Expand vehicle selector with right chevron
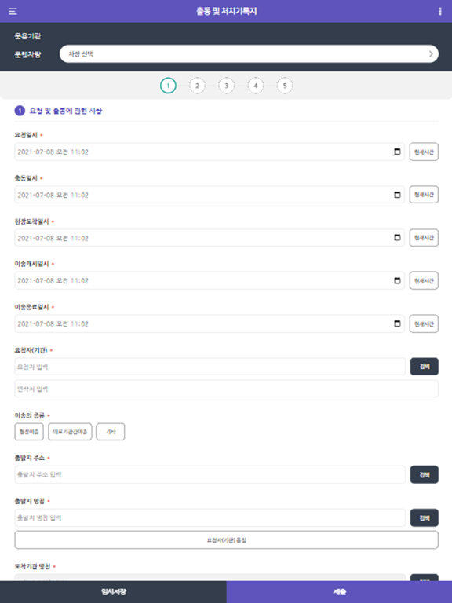452x603 pixels. tap(431, 54)
